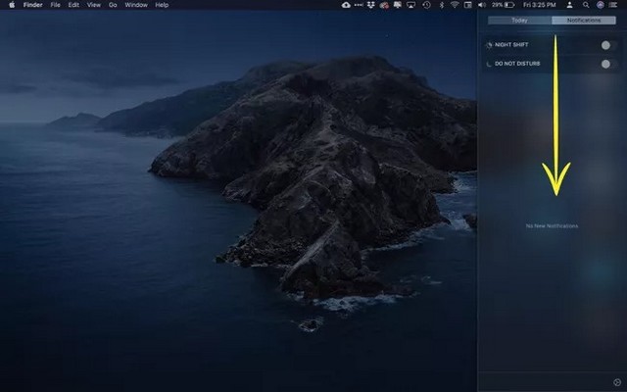Open the Apple menu

(x=12, y=5)
